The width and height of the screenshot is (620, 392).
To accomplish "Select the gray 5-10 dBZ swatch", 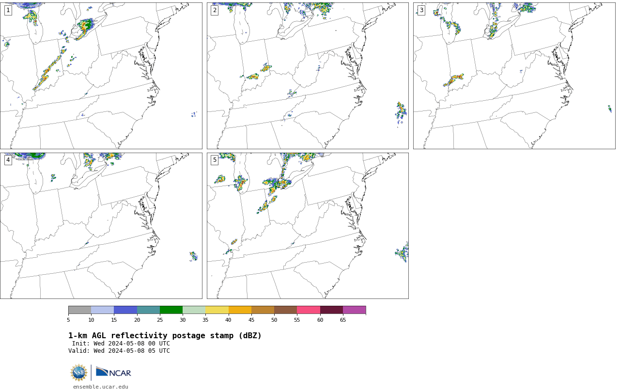I will click(79, 310).
